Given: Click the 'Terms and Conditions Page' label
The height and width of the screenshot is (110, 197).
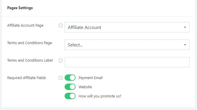Looking at the screenshot, I should coord(30,43).
